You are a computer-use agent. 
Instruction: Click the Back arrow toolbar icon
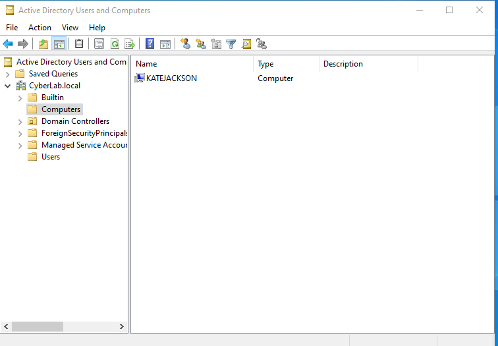[x=8, y=44]
